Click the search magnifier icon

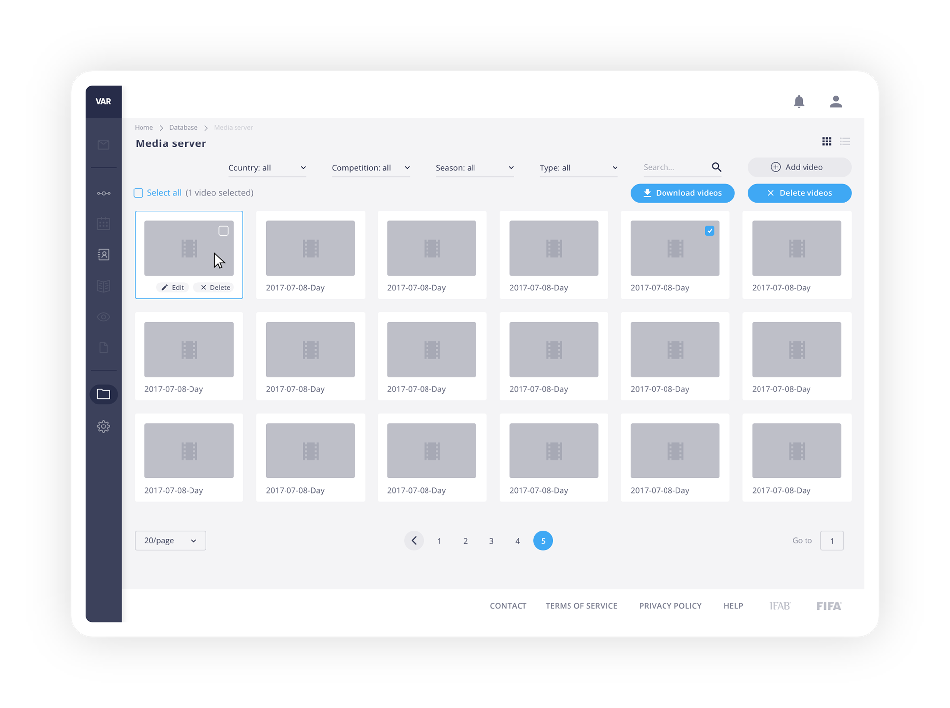(x=716, y=167)
